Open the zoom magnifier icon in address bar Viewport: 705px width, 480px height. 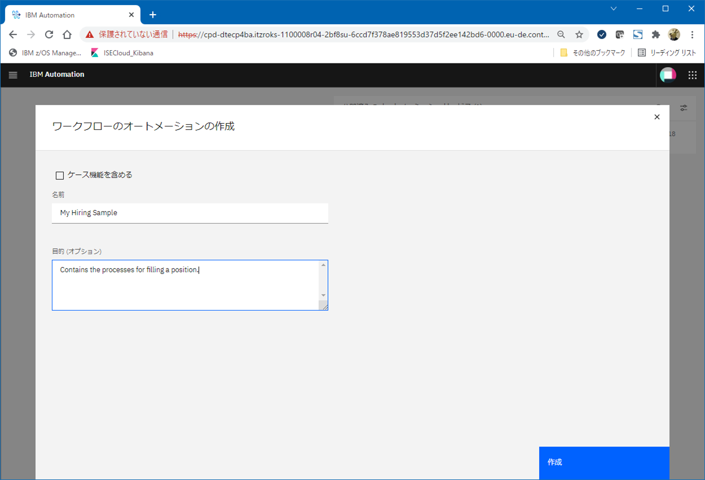(561, 34)
